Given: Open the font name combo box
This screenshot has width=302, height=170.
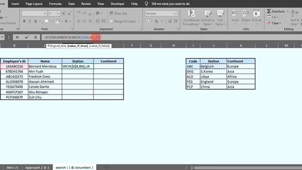Looking at the screenshot, I should 34,13.
